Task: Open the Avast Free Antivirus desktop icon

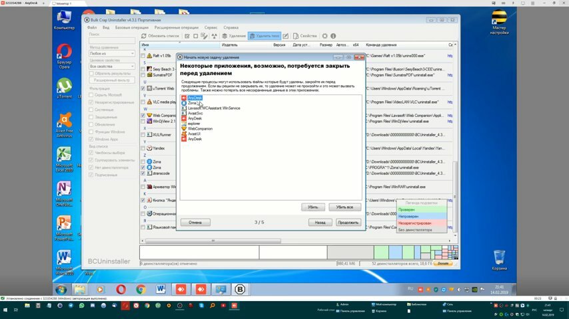Action: point(64,125)
